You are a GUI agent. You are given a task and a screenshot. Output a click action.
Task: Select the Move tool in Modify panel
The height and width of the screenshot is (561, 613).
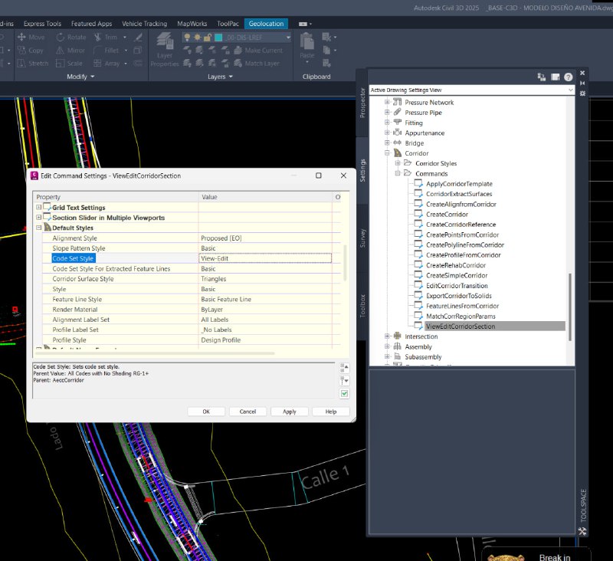tap(31, 37)
